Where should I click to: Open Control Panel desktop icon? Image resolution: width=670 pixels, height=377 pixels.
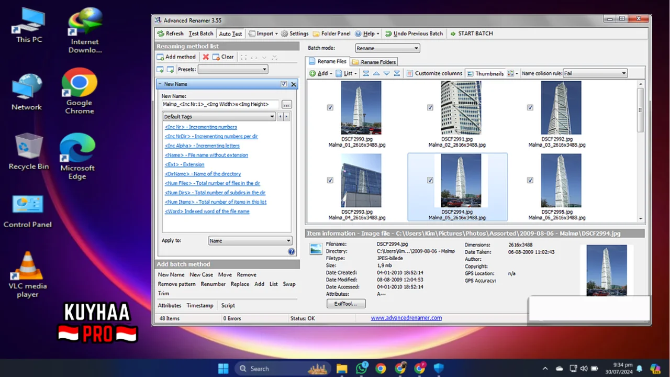[28, 212]
